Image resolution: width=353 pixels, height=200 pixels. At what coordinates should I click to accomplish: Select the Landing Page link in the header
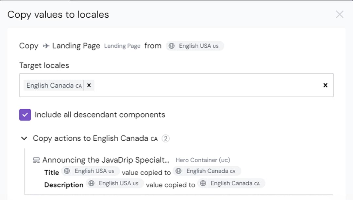122,46
